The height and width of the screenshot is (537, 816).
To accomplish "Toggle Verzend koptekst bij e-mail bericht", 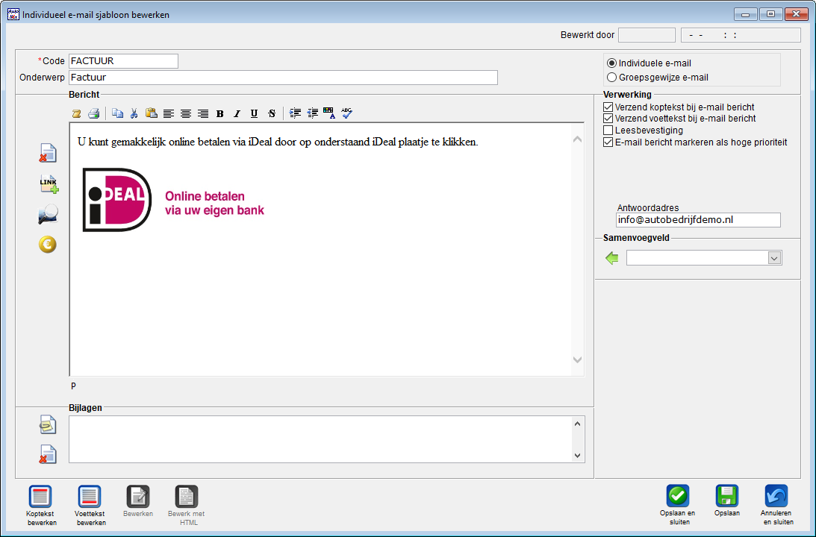I will pos(608,107).
